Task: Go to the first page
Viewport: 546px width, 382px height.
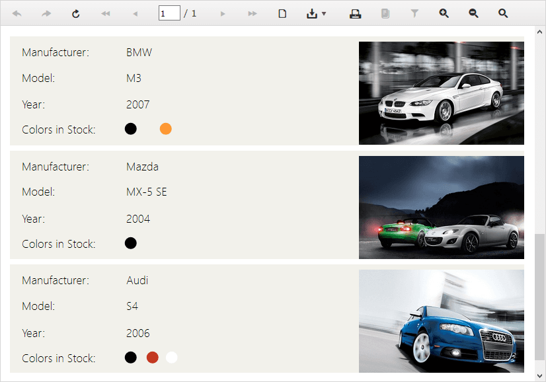Action: pos(105,14)
